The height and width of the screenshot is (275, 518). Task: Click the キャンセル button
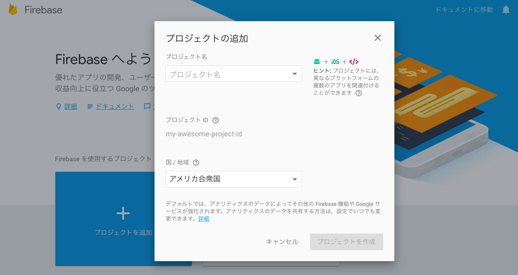click(x=282, y=241)
